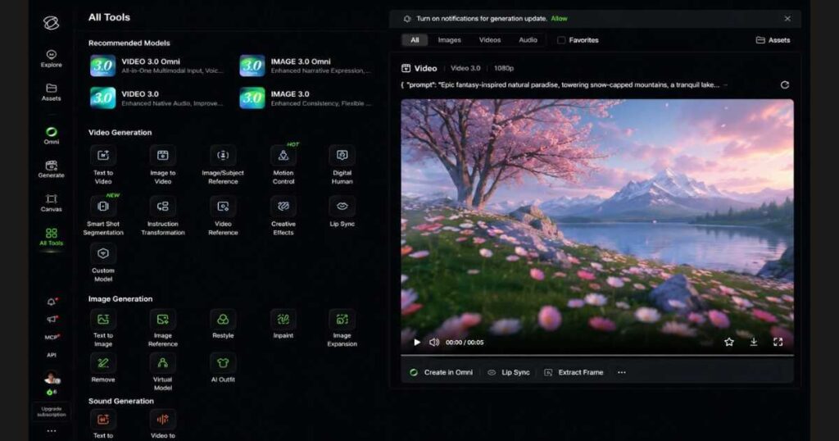This screenshot has width=839, height=441.
Task: Click Lip Sync below the video
Action: pos(509,372)
